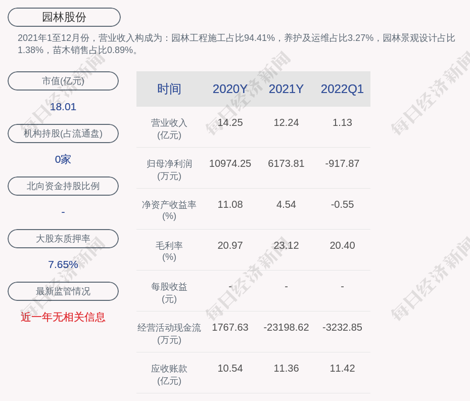Select the 北向资金持股比例 pill
Viewport: 470px width, 401px height.
(x=63, y=186)
